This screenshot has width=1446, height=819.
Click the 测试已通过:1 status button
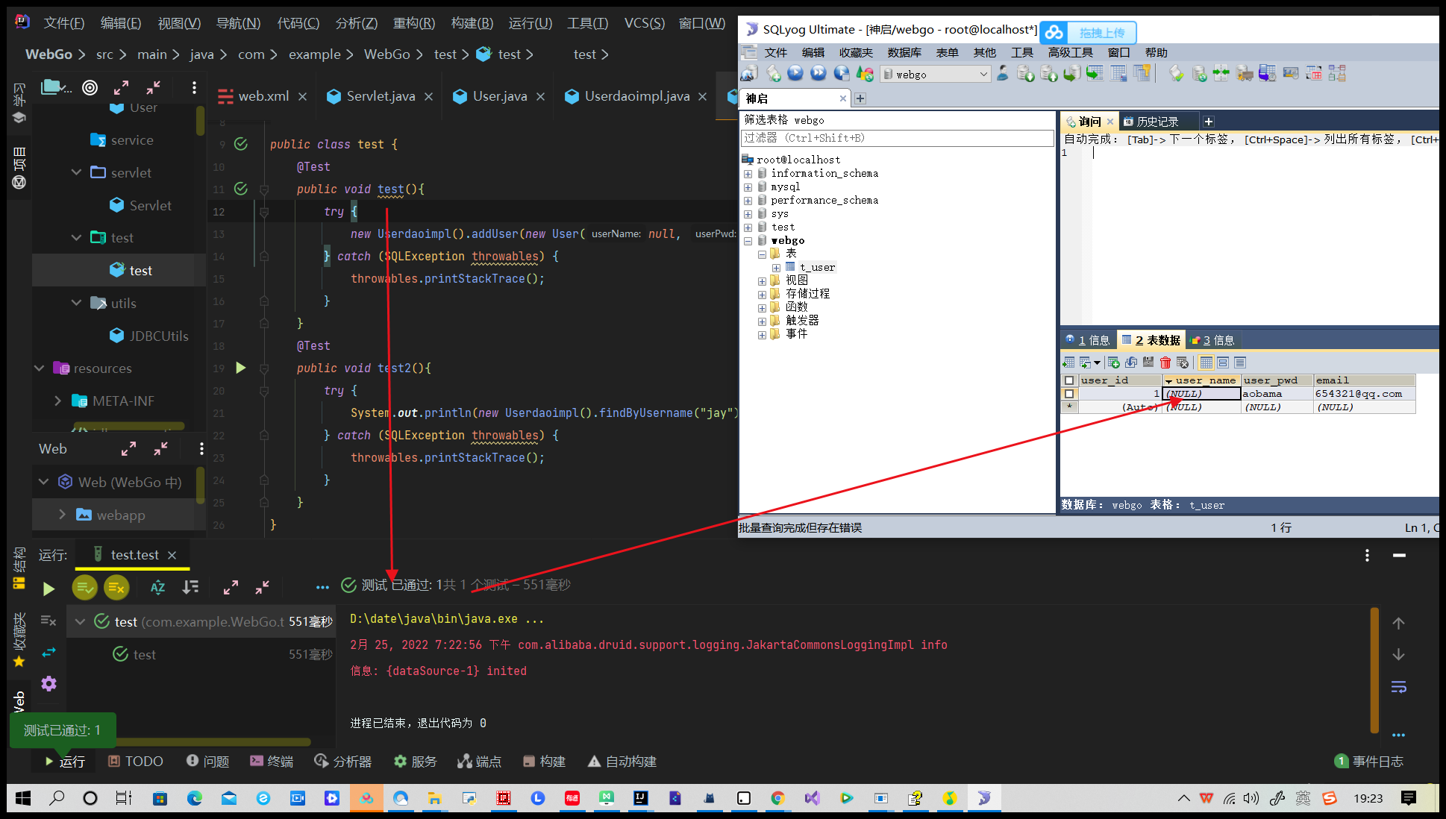click(63, 729)
